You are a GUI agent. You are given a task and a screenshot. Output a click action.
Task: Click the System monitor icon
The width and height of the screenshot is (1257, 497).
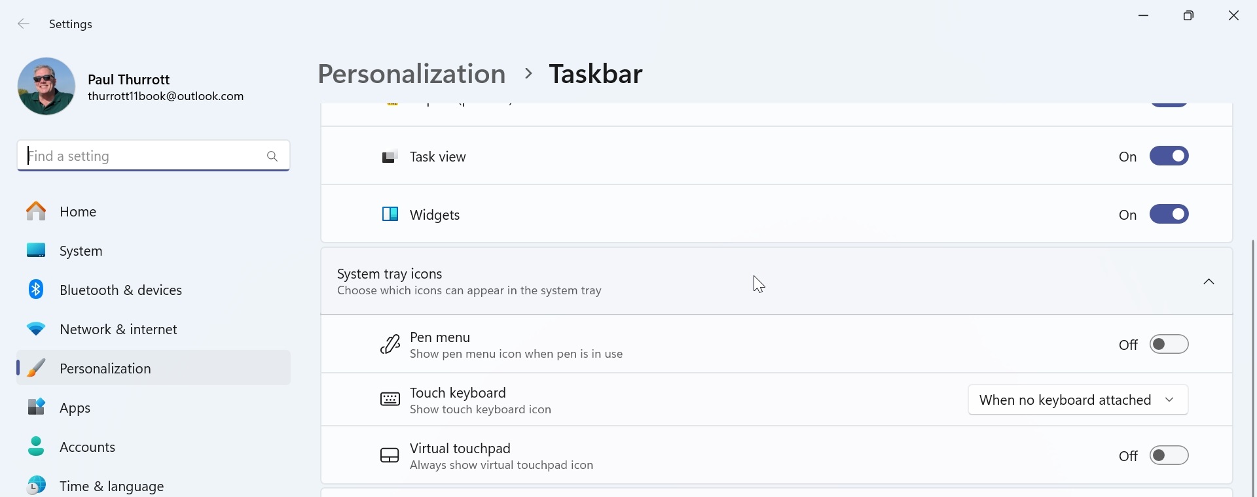point(37,250)
